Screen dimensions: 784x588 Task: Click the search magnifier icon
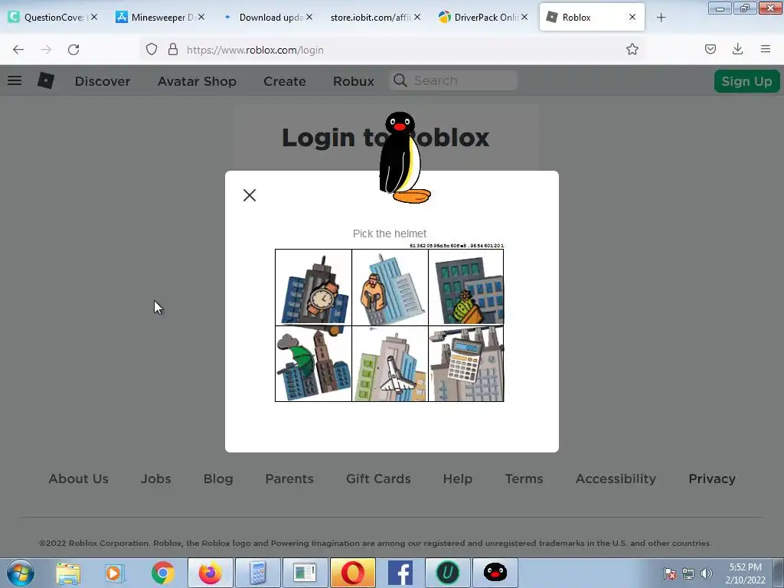click(400, 80)
